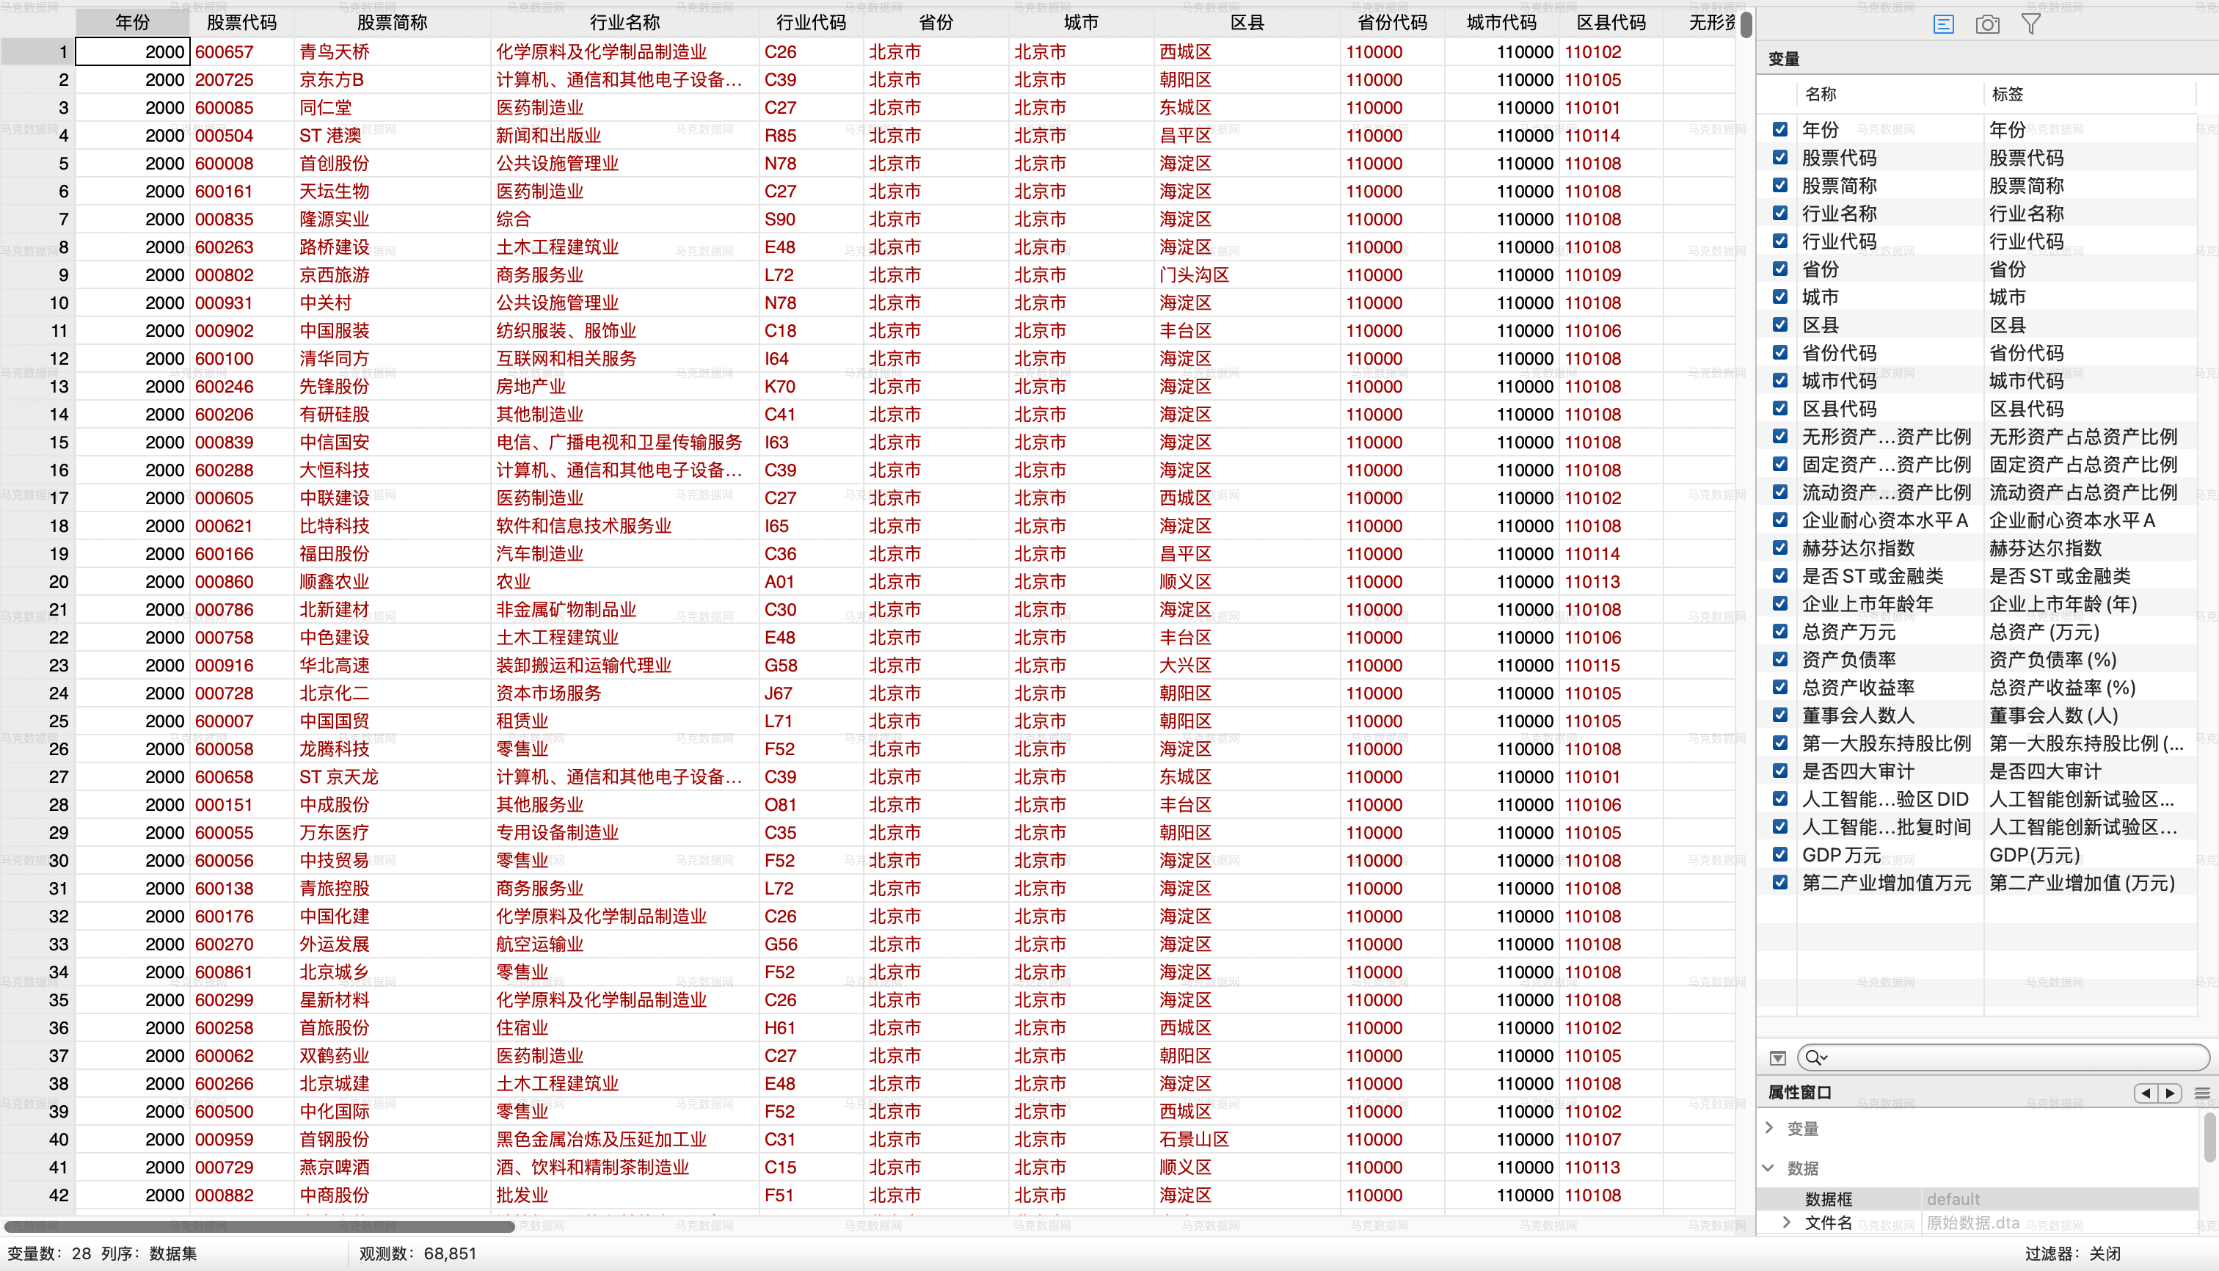Click the 名称 header in the variables list
The width and height of the screenshot is (2219, 1271).
pos(1821,94)
